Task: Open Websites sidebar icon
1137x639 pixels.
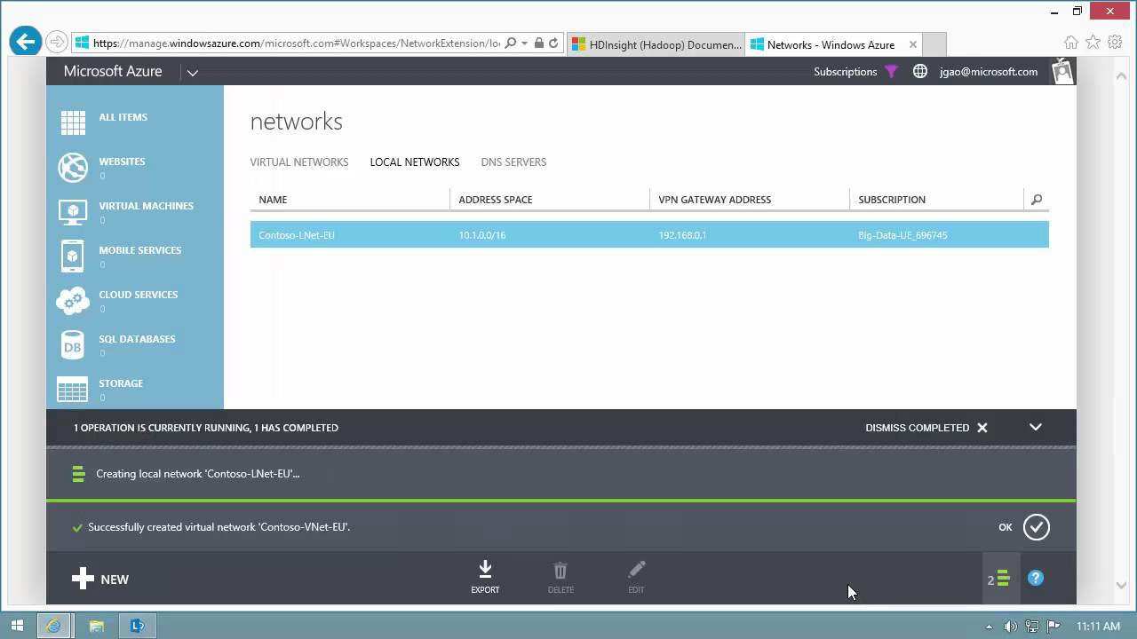Action: click(73, 167)
